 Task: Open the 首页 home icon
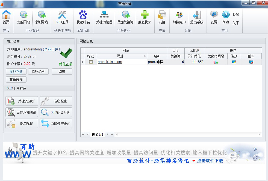tap(6, 17)
